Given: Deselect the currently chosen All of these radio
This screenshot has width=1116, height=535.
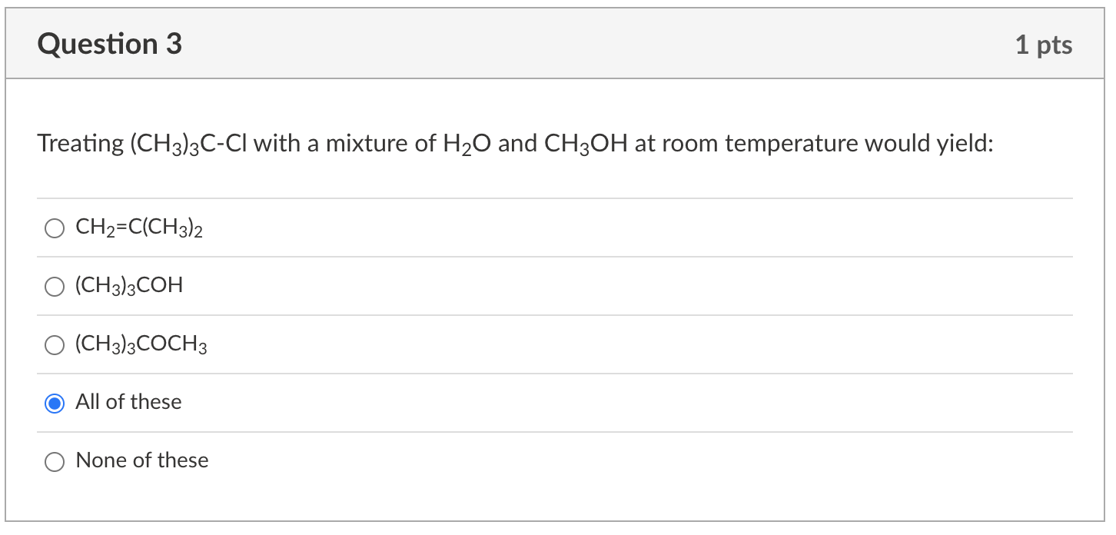Looking at the screenshot, I should pos(55,403).
